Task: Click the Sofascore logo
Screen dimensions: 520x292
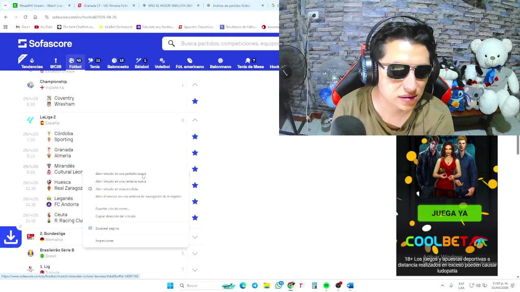Action: [45, 43]
